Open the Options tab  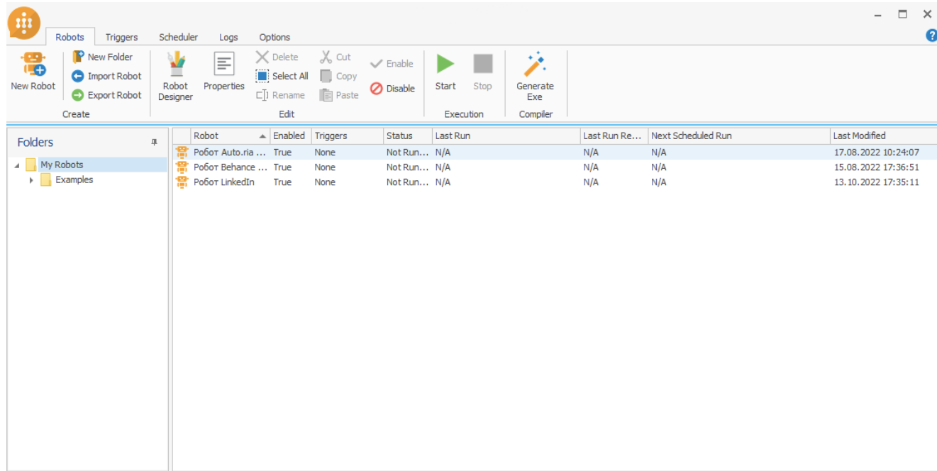pyautogui.click(x=275, y=37)
